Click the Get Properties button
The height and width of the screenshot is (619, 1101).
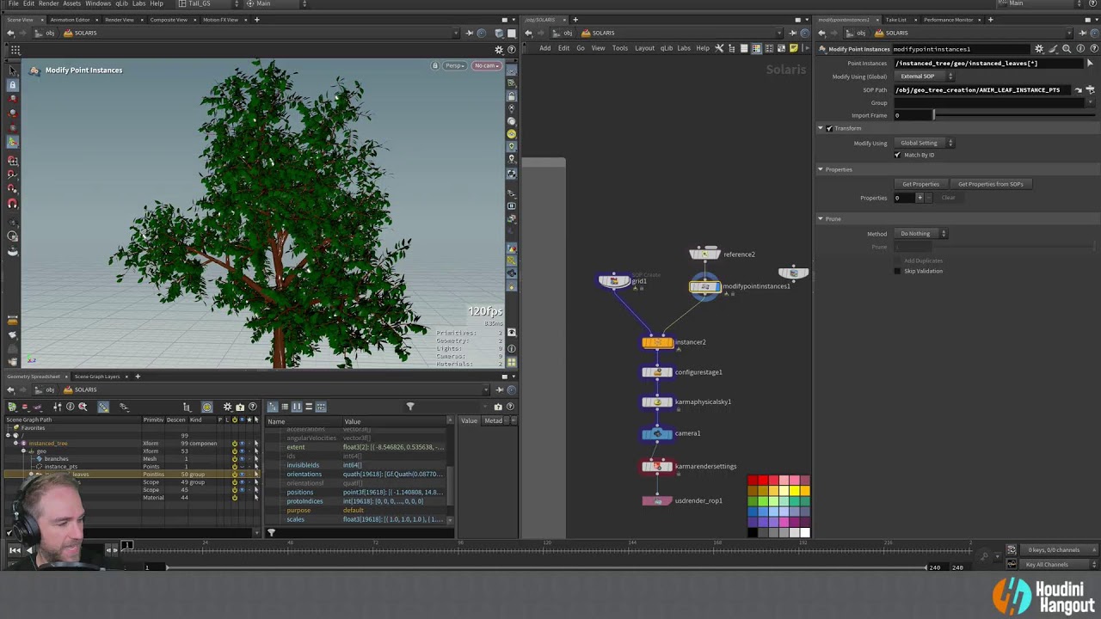[920, 184]
